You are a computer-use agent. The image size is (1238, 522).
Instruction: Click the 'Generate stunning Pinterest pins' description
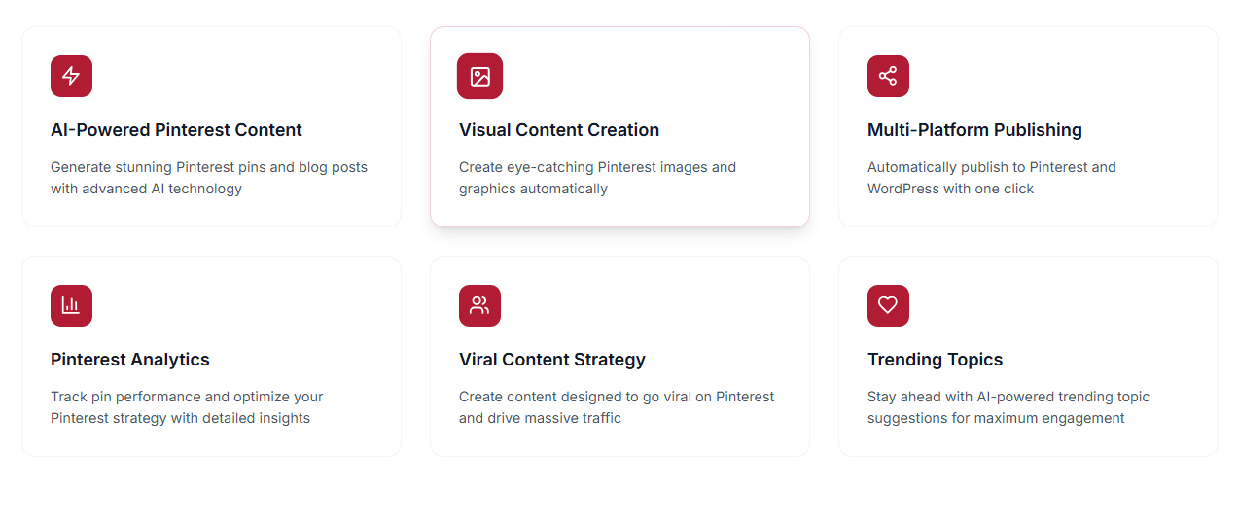click(209, 178)
